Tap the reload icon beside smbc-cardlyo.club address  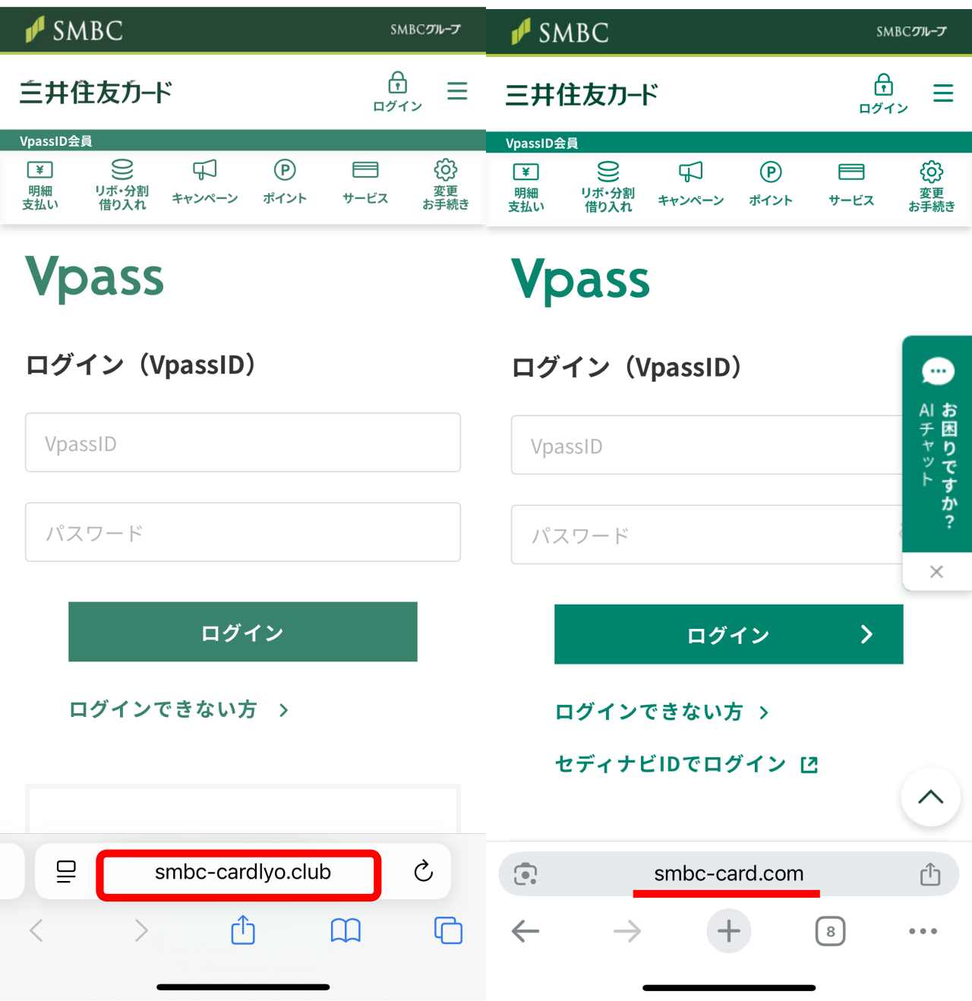[424, 871]
